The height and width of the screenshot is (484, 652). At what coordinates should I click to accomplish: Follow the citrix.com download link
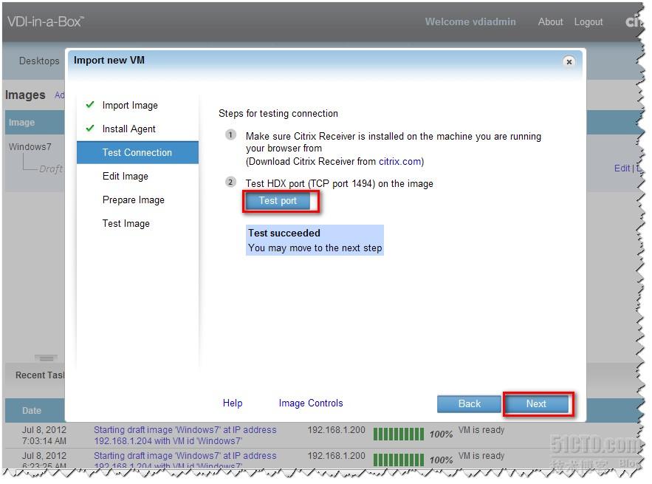(399, 162)
